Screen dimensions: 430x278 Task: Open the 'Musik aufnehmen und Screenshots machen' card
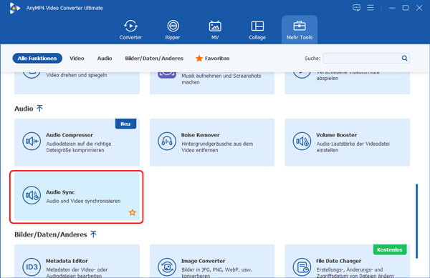[x=212, y=83]
